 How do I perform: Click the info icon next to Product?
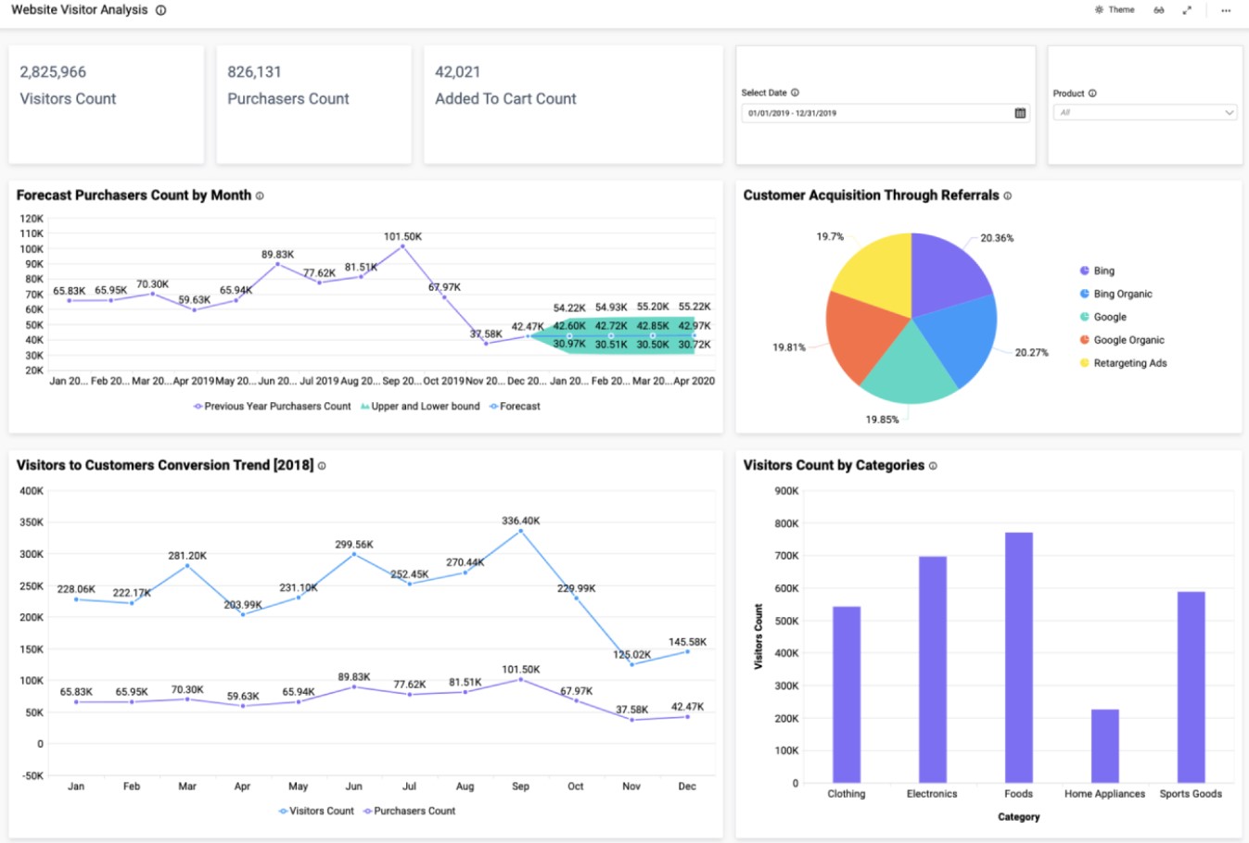[x=1092, y=94]
